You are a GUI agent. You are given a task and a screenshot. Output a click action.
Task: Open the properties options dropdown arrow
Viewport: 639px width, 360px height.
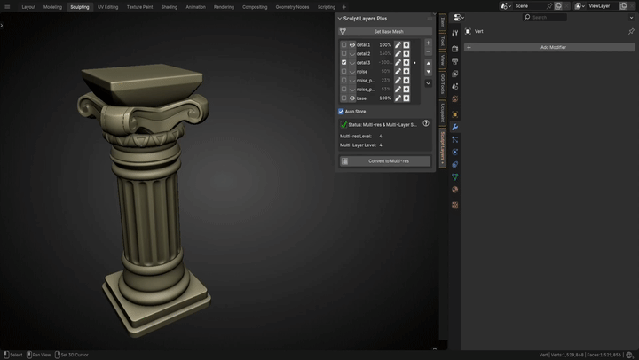[x=631, y=18]
